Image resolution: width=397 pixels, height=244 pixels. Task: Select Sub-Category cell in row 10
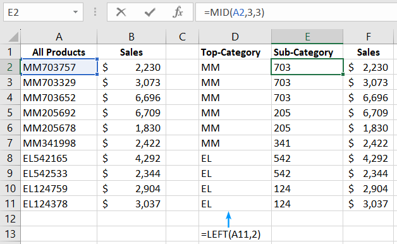pos(307,188)
